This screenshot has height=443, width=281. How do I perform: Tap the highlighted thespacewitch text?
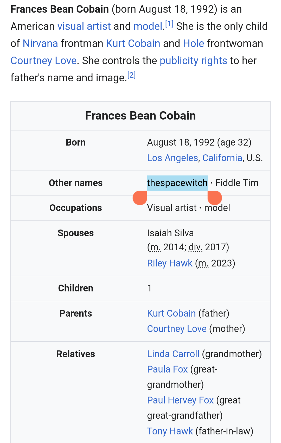click(177, 183)
